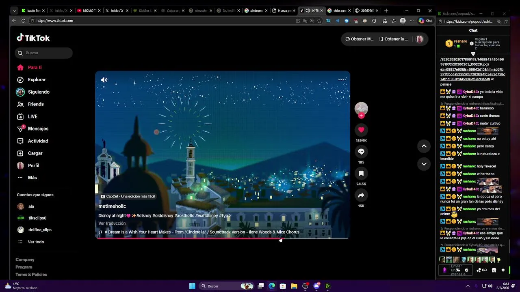
Task: Open video three-dot options menu
Action: pos(341,79)
